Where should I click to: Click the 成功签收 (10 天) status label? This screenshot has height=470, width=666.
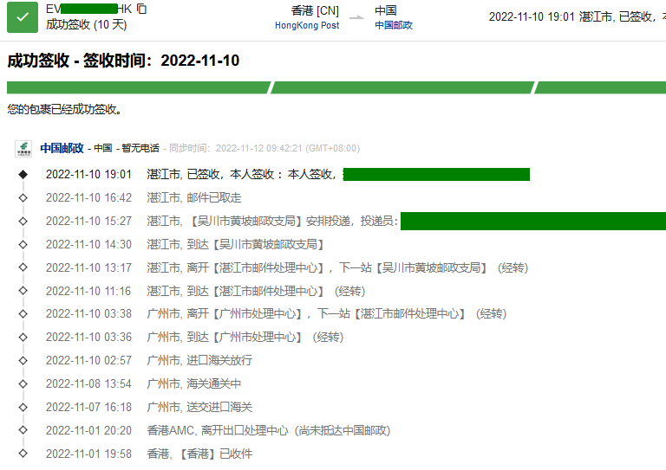click(86, 24)
